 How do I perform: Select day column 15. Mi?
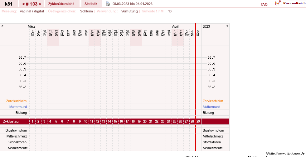pyautogui.click(x=74, y=33)
